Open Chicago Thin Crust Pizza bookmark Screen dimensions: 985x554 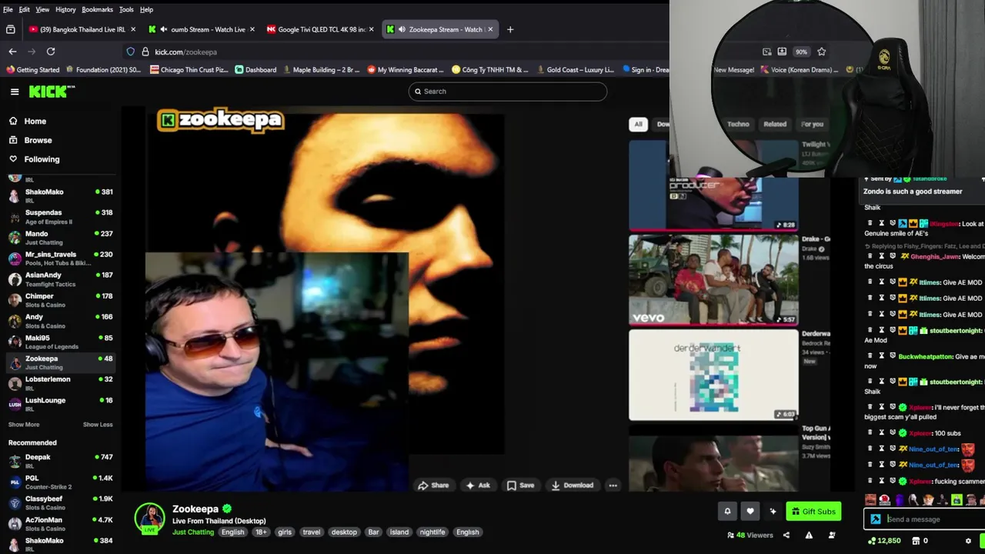coord(189,69)
